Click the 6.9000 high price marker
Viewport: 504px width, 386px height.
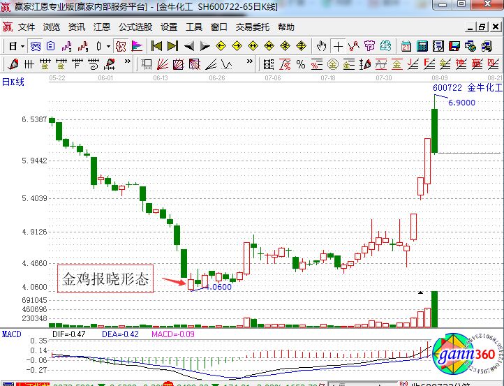point(461,102)
